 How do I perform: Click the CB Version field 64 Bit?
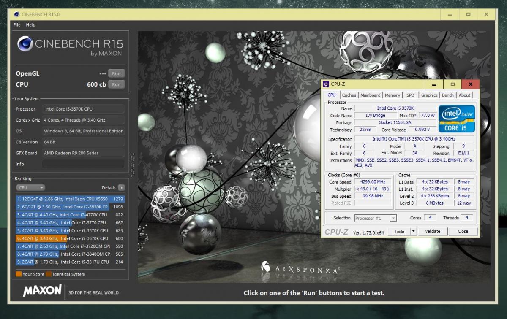(83, 142)
